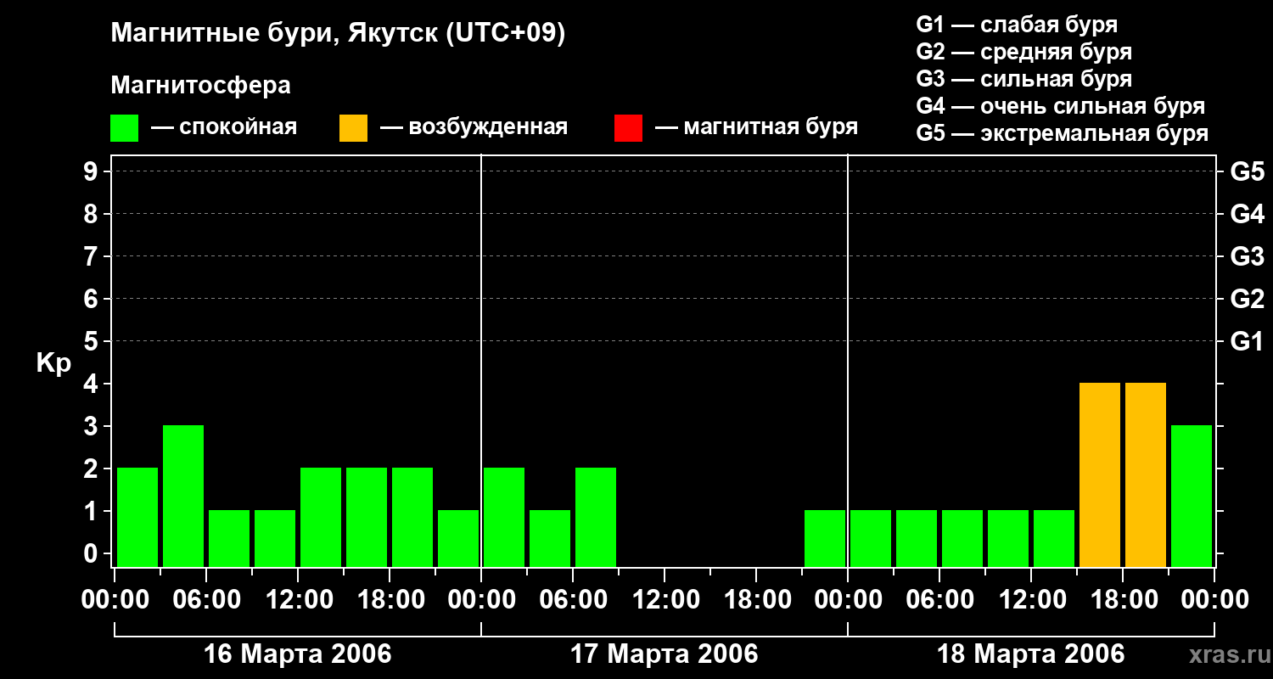
Task: Click the lone Kp 1 bar late on 17 March
Action: 825,538
